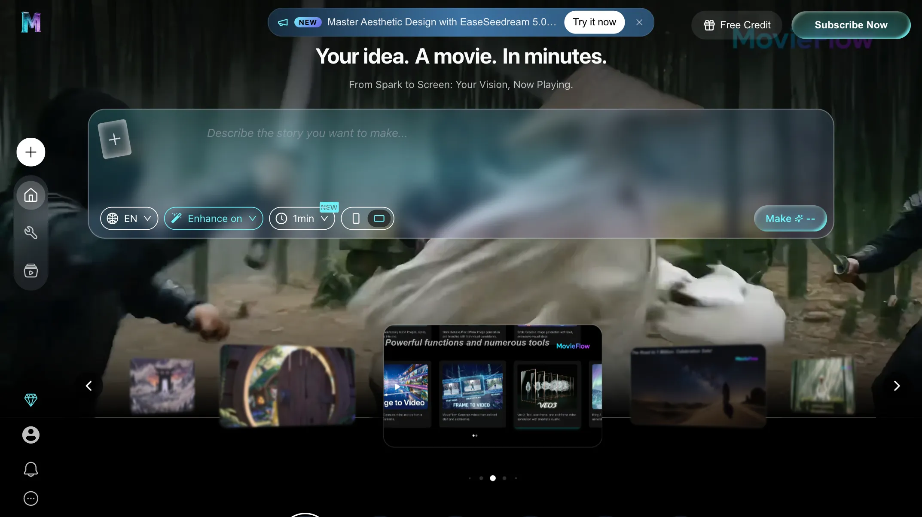Dismiss the EaseSeedream announcement banner
The height and width of the screenshot is (517, 922).
tap(639, 22)
